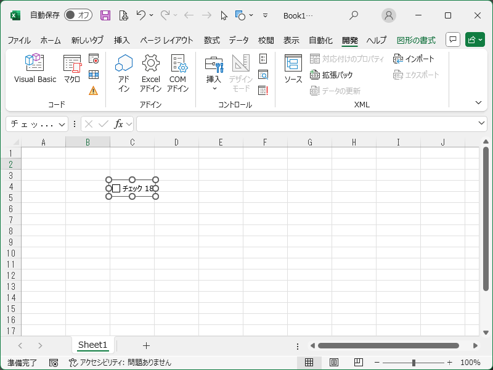Select Objects pointer tool in quick access
Image resolution: width=493 pixels, height=370 pixels.
224,15
